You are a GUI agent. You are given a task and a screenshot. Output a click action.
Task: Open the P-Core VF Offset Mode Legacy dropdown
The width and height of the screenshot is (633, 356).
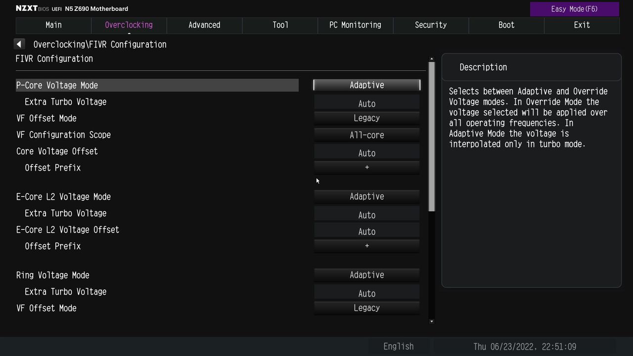(366, 118)
